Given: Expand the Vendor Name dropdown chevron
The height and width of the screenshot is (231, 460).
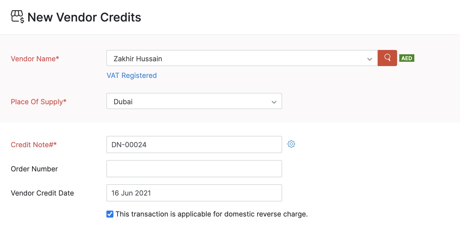Looking at the screenshot, I should (369, 58).
